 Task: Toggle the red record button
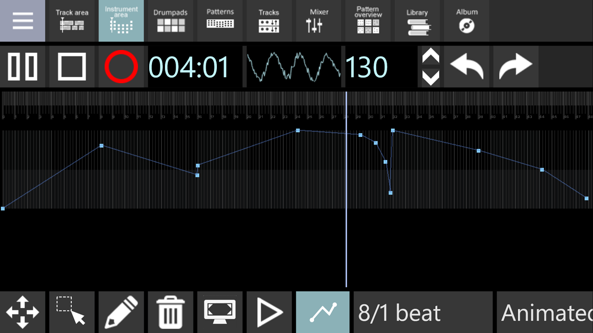[x=121, y=67]
